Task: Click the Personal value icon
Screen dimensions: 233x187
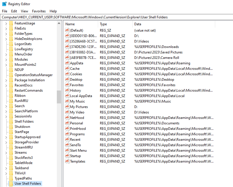Action: click(67, 123)
